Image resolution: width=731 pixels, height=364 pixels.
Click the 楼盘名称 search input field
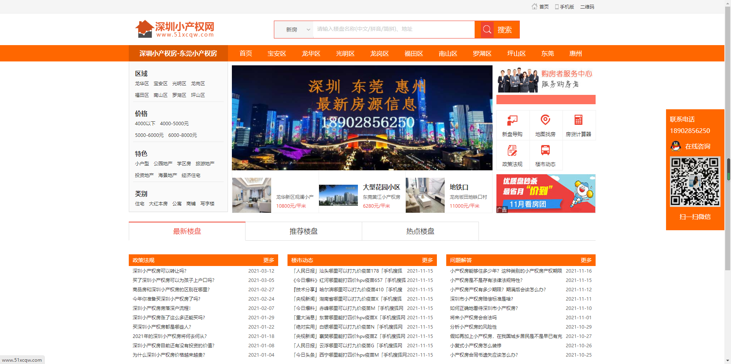coord(393,29)
